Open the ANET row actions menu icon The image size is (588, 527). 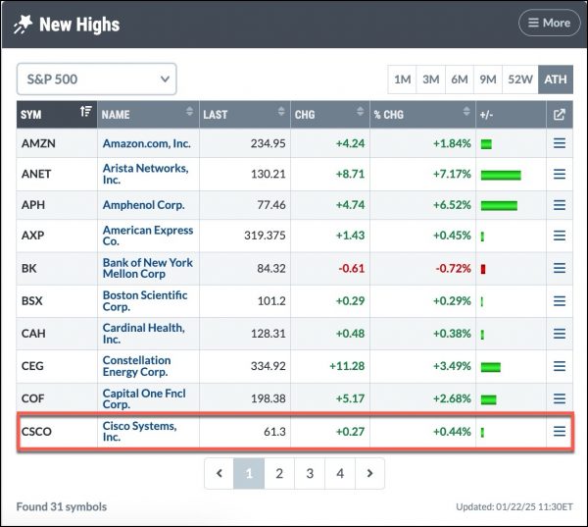(x=560, y=174)
